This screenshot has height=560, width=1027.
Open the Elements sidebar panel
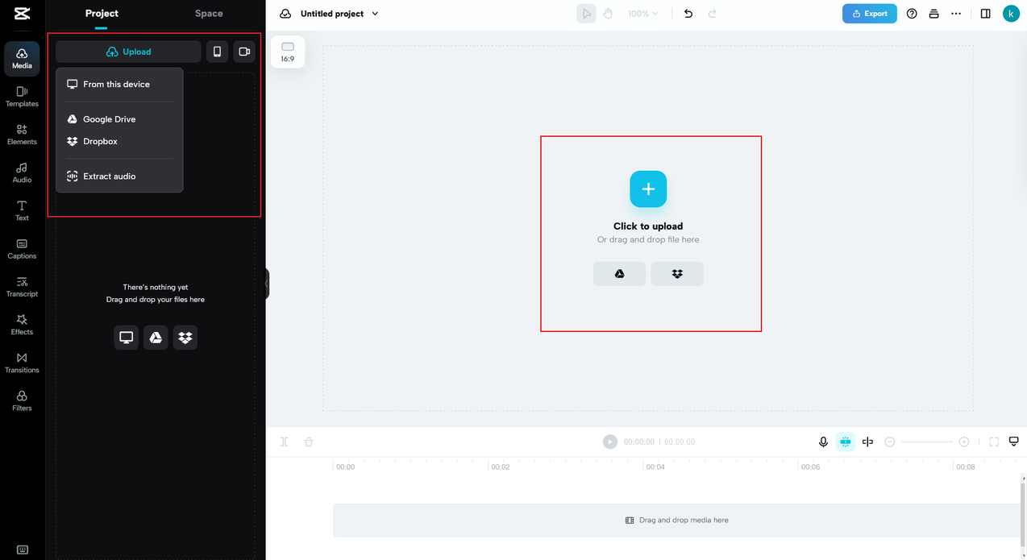click(22, 135)
